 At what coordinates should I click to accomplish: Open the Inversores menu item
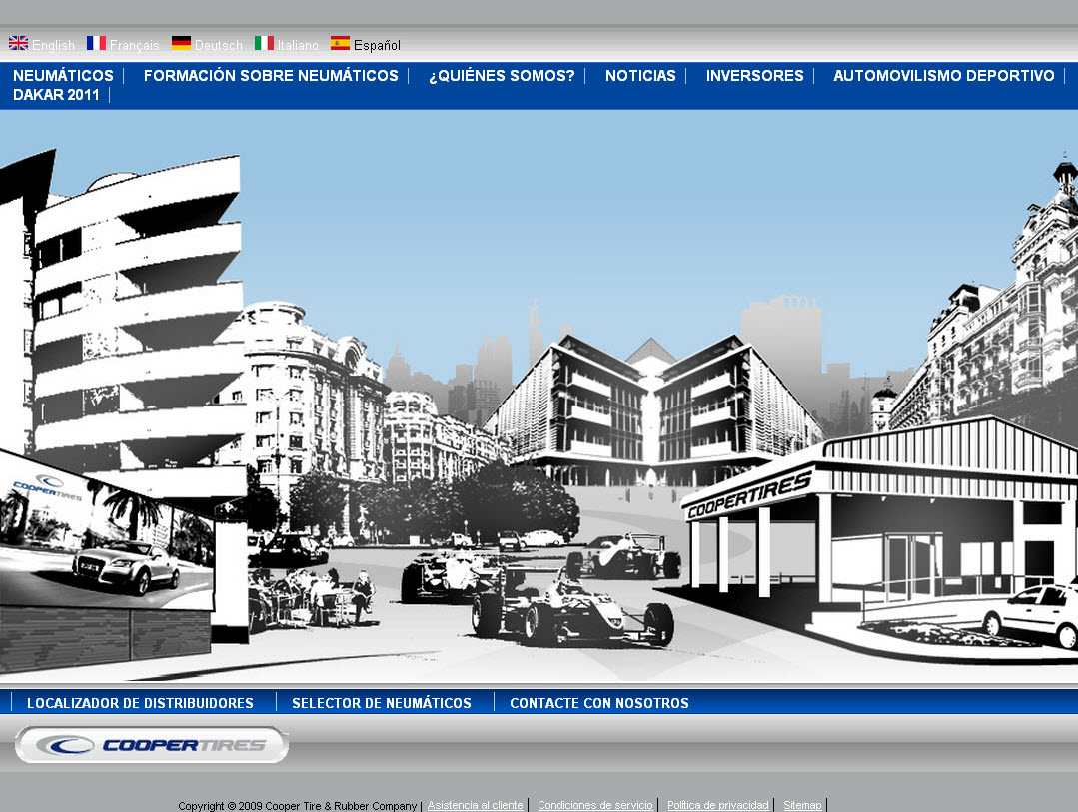click(x=755, y=76)
